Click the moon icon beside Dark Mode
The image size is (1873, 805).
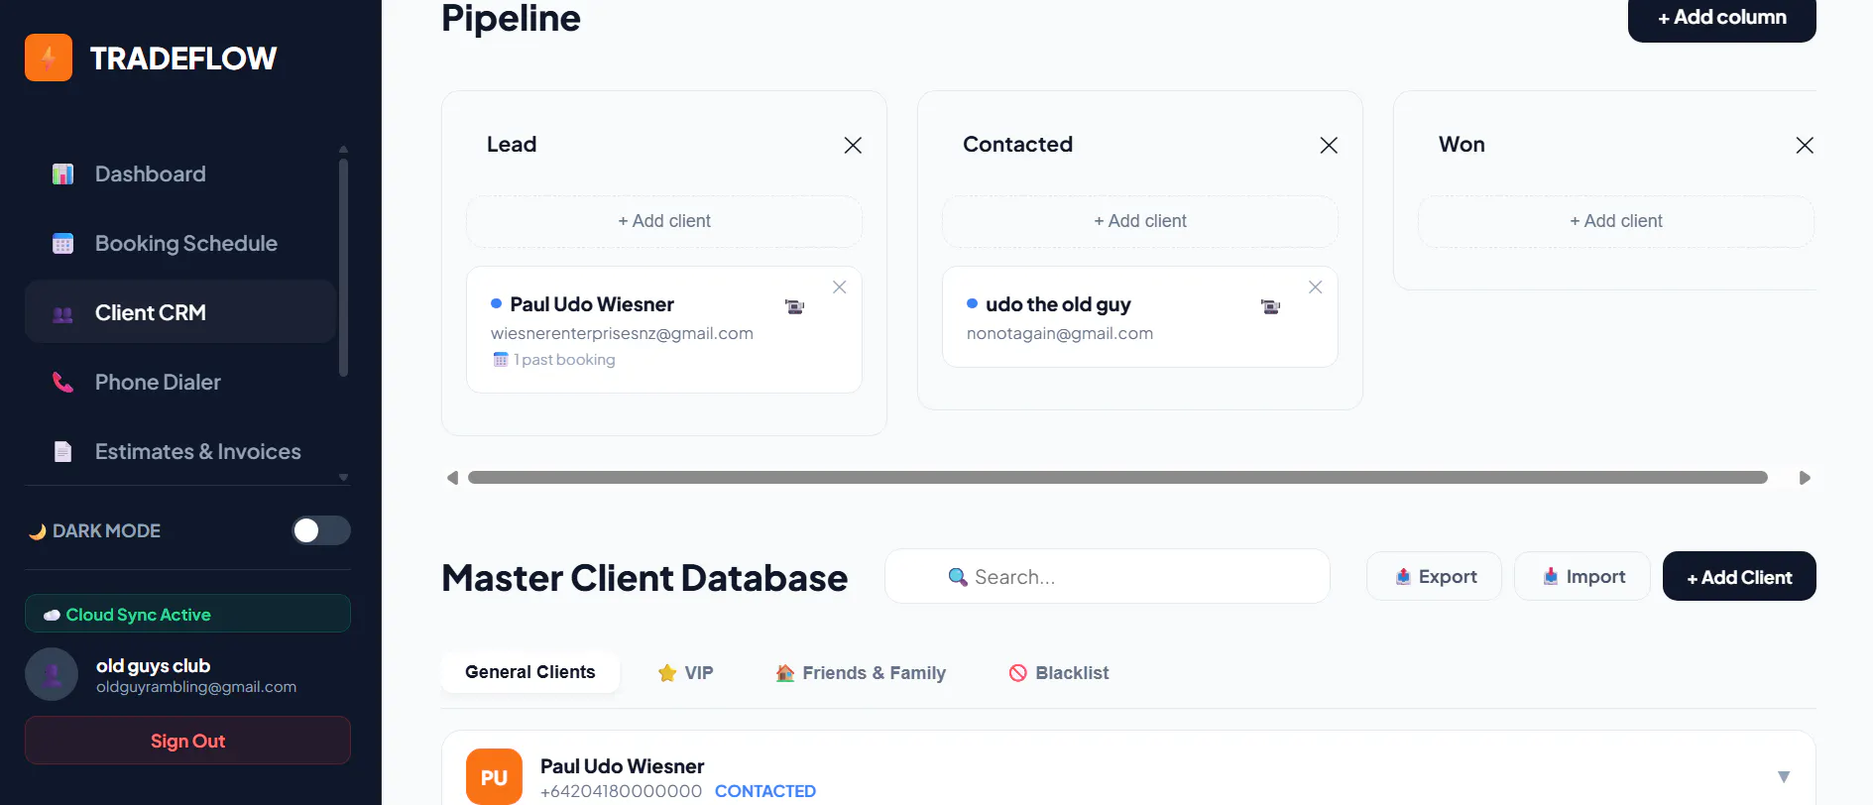point(38,531)
